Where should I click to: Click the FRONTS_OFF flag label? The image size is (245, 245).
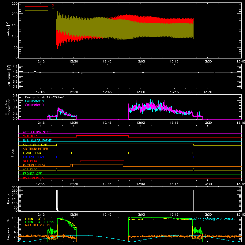coord(32,173)
